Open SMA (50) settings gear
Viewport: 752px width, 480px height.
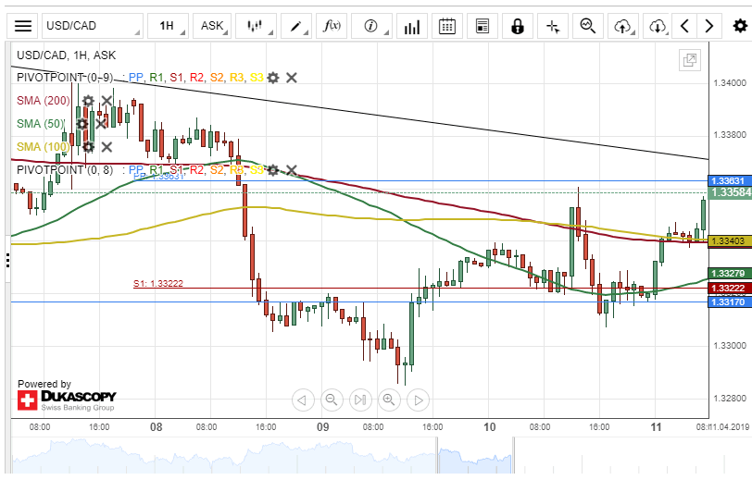[x=82, y=124]
